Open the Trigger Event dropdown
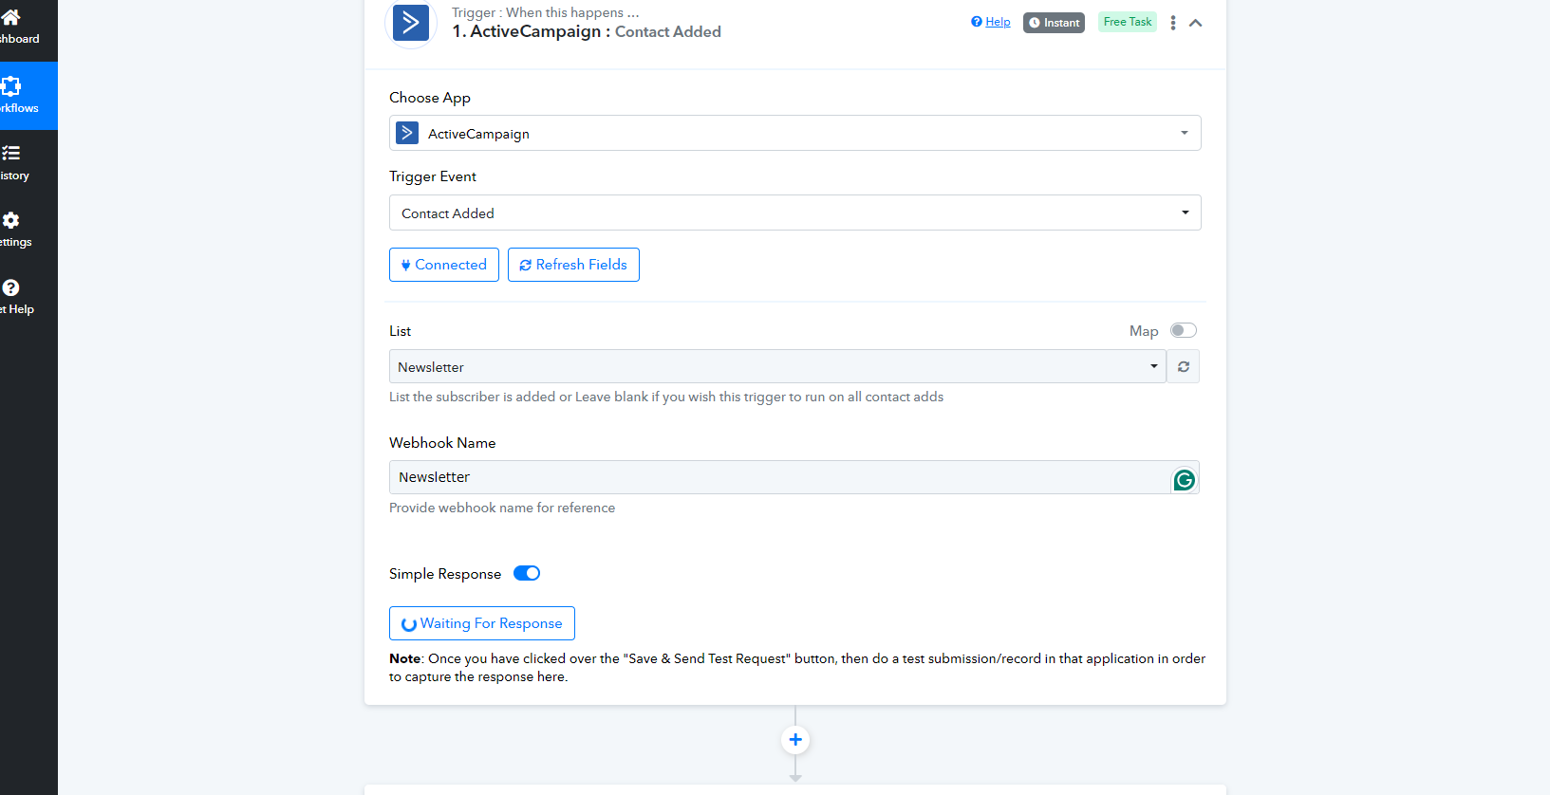The image size is (1550, 795). coord(795,213)
